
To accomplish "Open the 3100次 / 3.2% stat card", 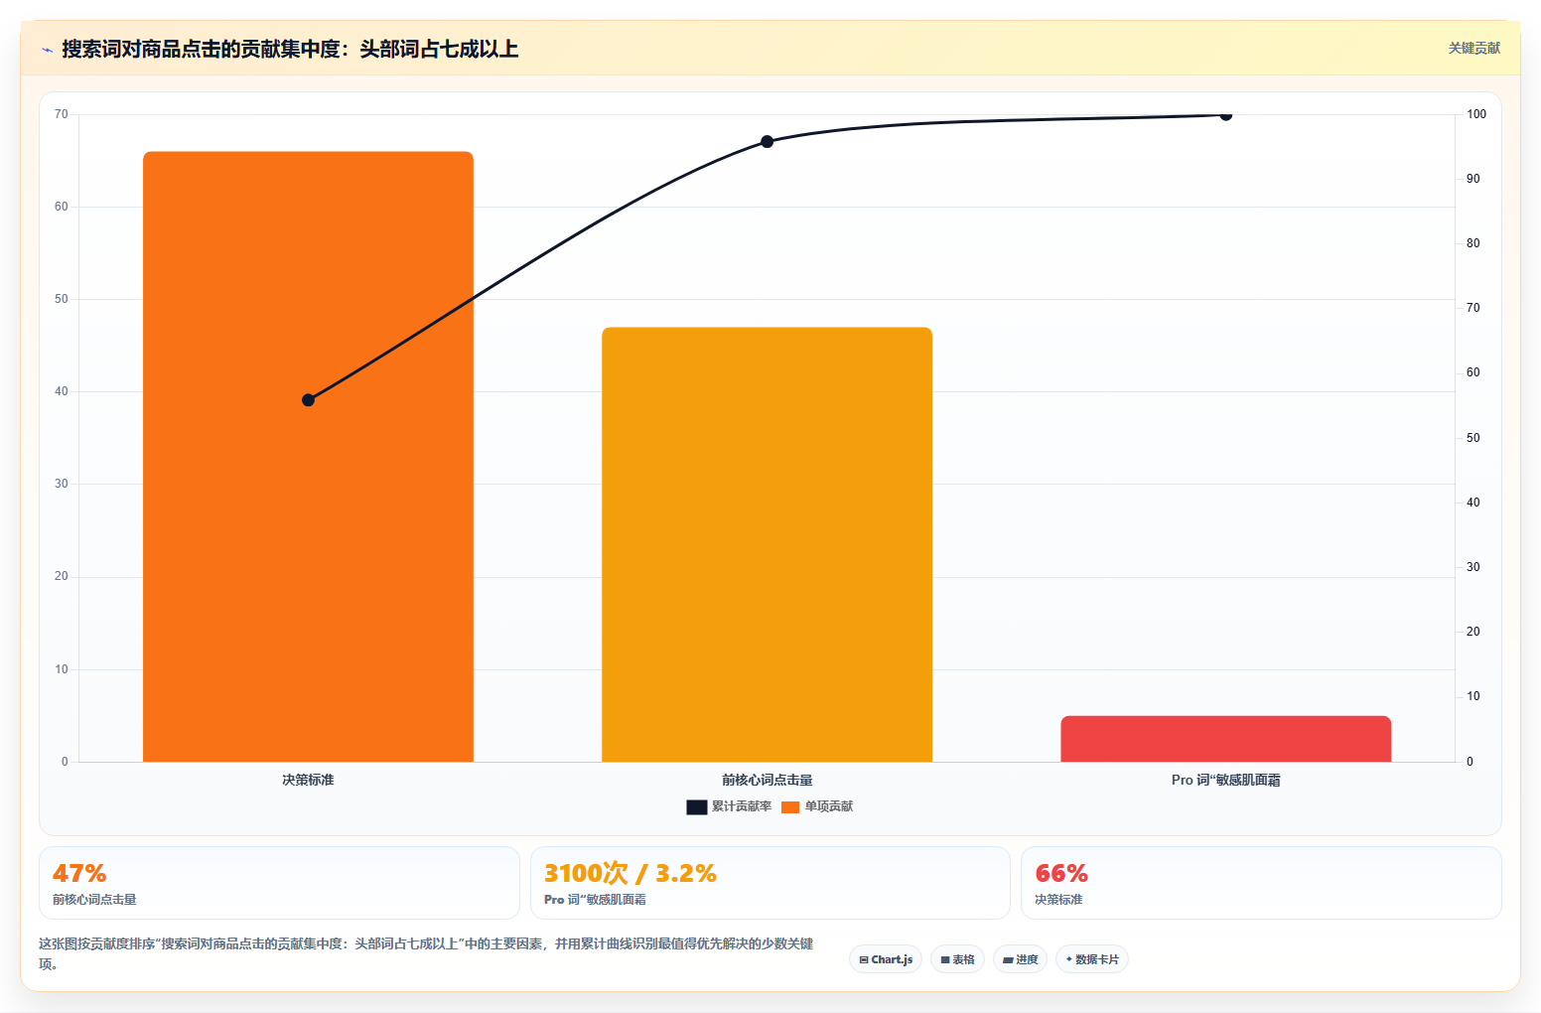I will [770, 883].
